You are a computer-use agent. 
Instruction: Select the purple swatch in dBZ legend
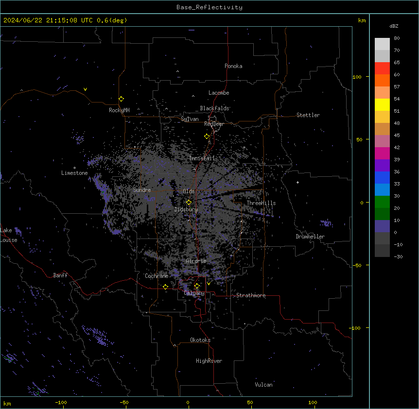[382, 165]
